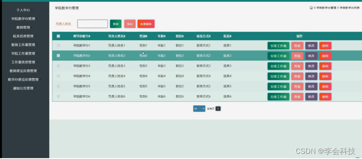Check the box for row 学院教学办5

point(58,86)
